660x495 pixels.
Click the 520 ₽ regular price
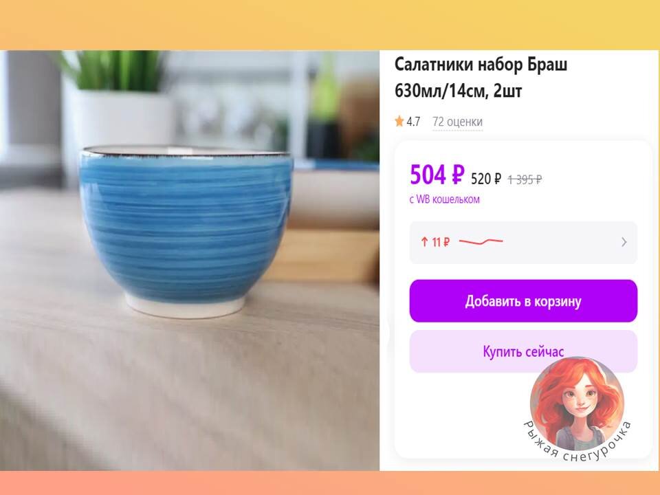[486, 179]
